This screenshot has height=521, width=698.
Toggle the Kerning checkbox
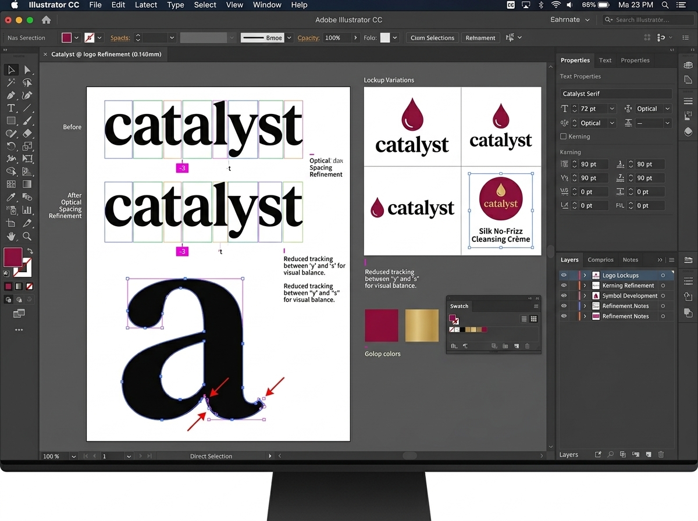tap(563, 137)
